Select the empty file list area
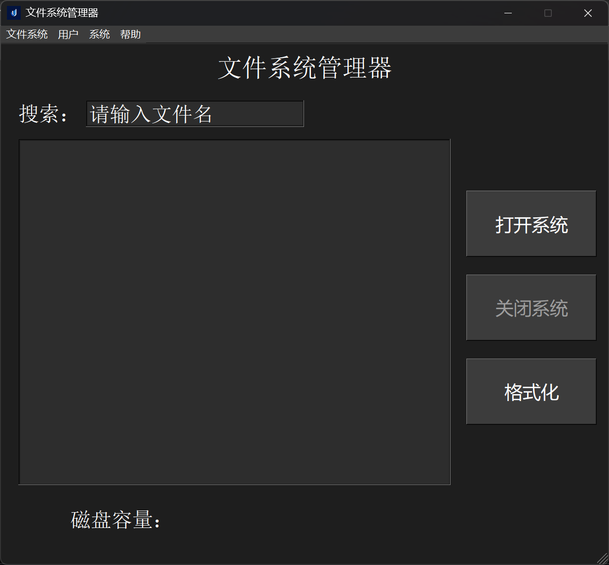 [234, 311]
